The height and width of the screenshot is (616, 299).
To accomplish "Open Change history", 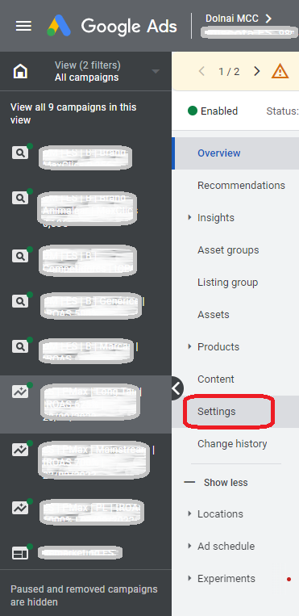I will (x=232, y=444).
